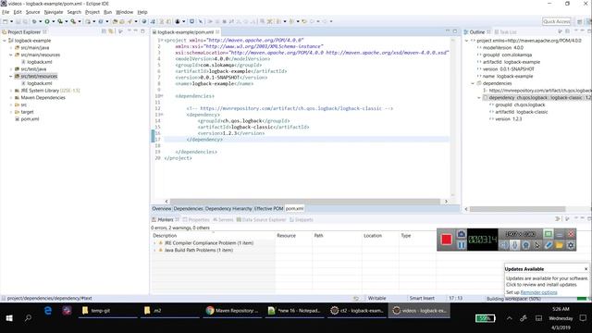This screenshot has width=592, height=333.
Task: Expand Maven Dependencies node
Action: pos(11,98)
